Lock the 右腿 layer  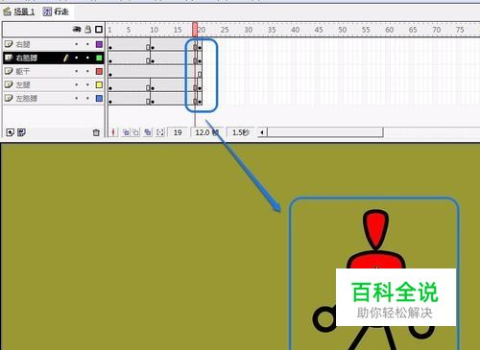click(87, 44)
